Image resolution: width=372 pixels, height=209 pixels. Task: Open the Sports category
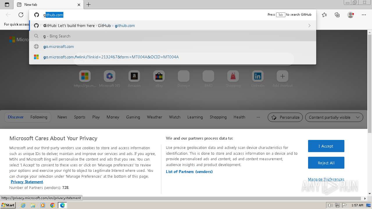80,117
